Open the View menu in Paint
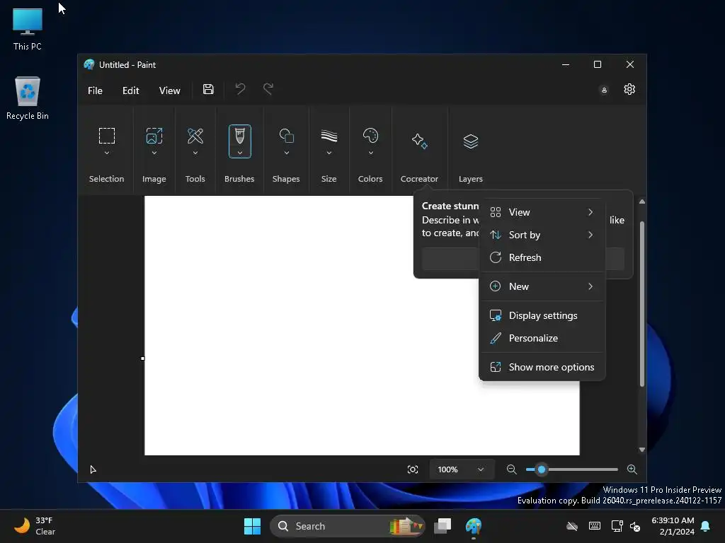Viewport: 725px width, 543px height. [169, 90]
